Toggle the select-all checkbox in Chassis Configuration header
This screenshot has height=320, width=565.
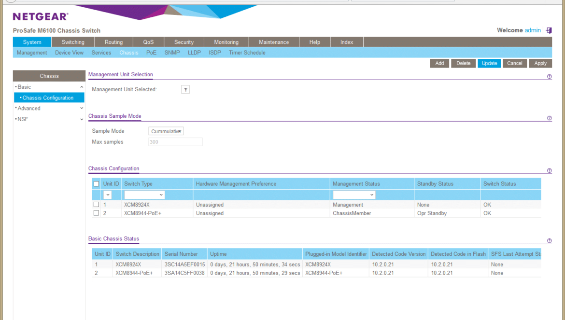click(96, 183)
